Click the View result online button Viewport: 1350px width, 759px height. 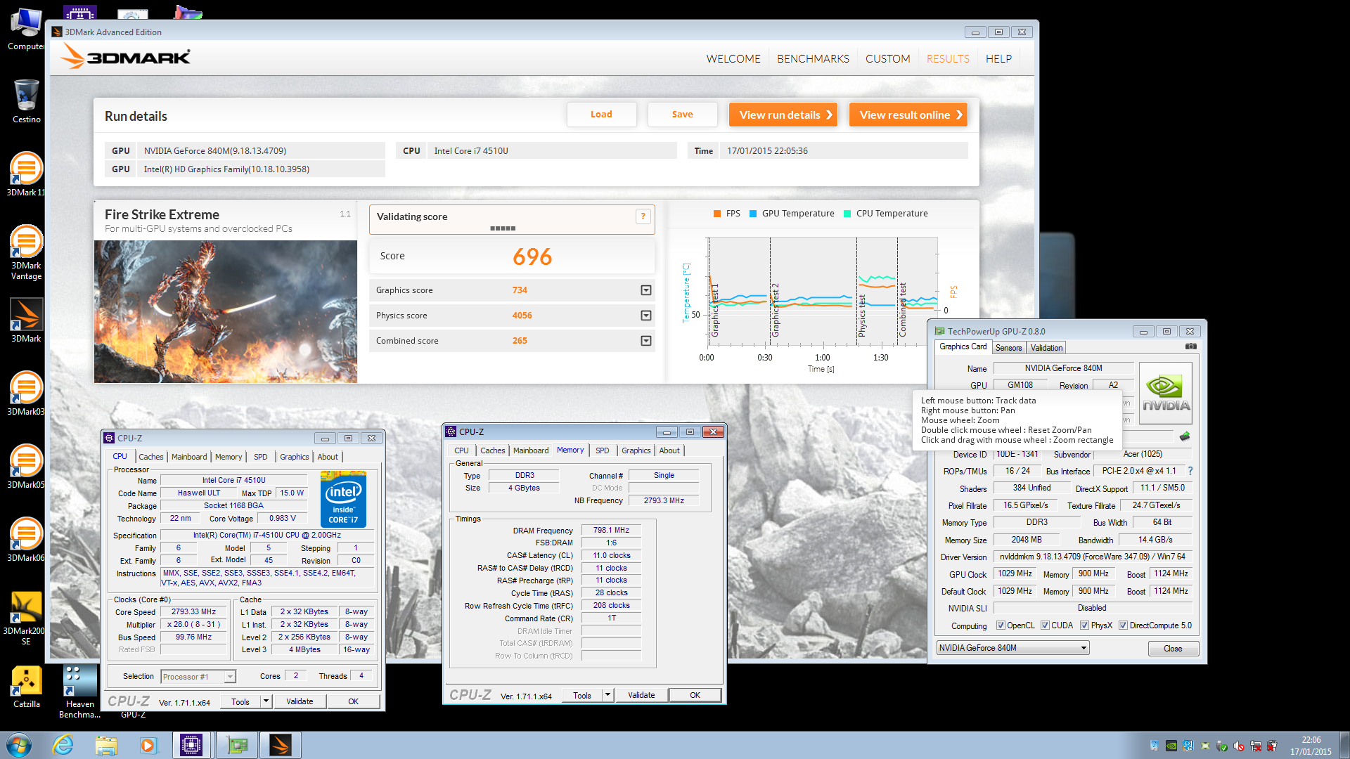click(908, 115)
